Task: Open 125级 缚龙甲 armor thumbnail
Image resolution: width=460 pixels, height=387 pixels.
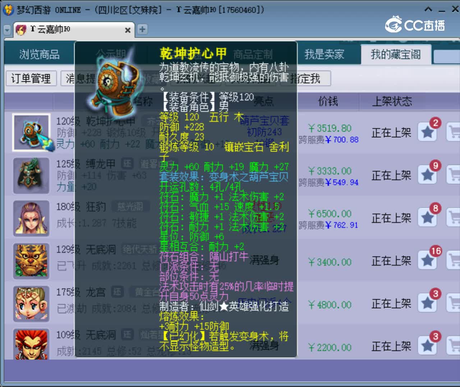Action: coord(31,176)
